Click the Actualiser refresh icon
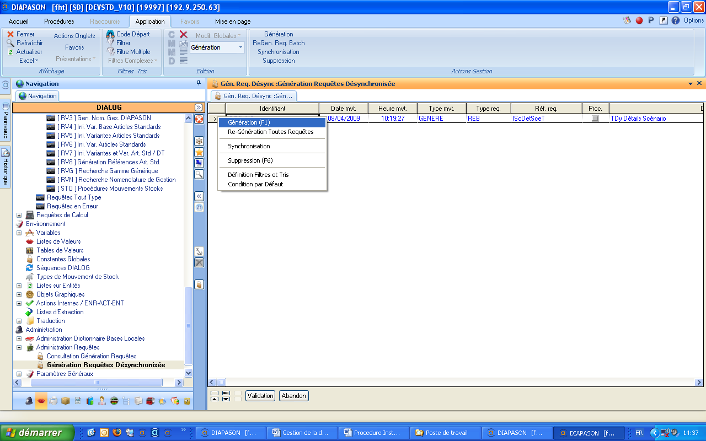This screenshot has height=441, width=706. 9,52
